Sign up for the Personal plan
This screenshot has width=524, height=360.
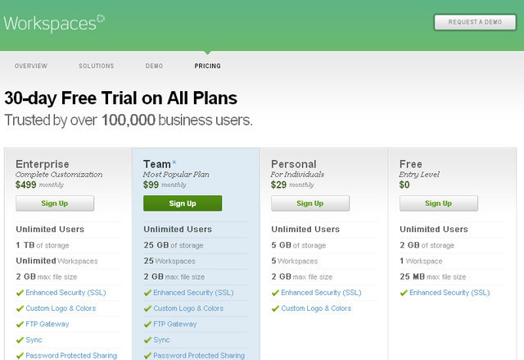click(310, 203)
